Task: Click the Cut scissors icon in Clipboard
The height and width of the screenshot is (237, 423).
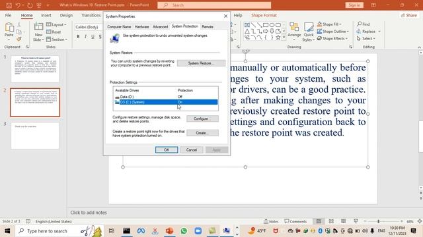Action: (19, 25)
